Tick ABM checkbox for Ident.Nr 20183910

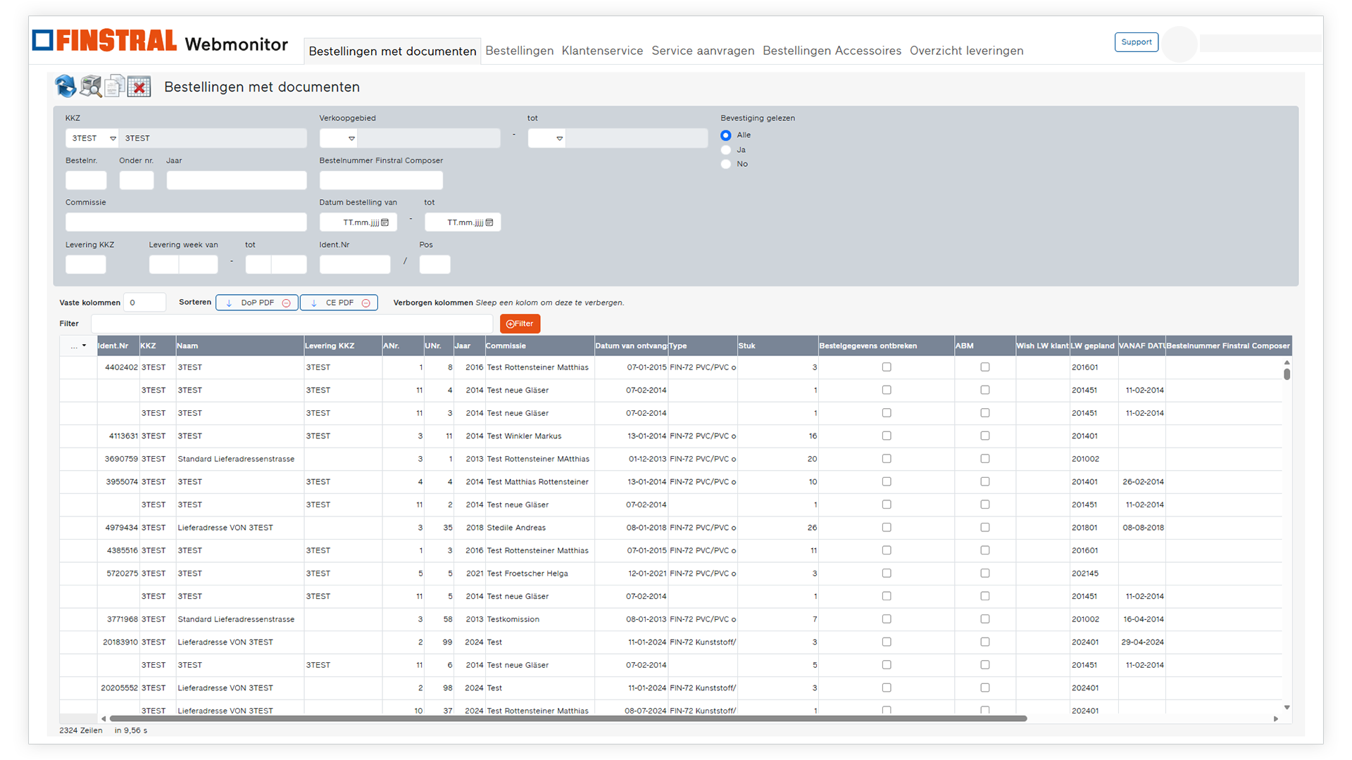985,642
